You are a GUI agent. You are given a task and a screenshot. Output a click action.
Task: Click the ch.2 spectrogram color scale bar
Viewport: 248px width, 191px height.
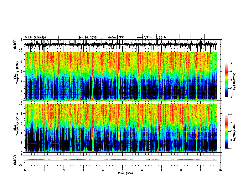point(227,131)
